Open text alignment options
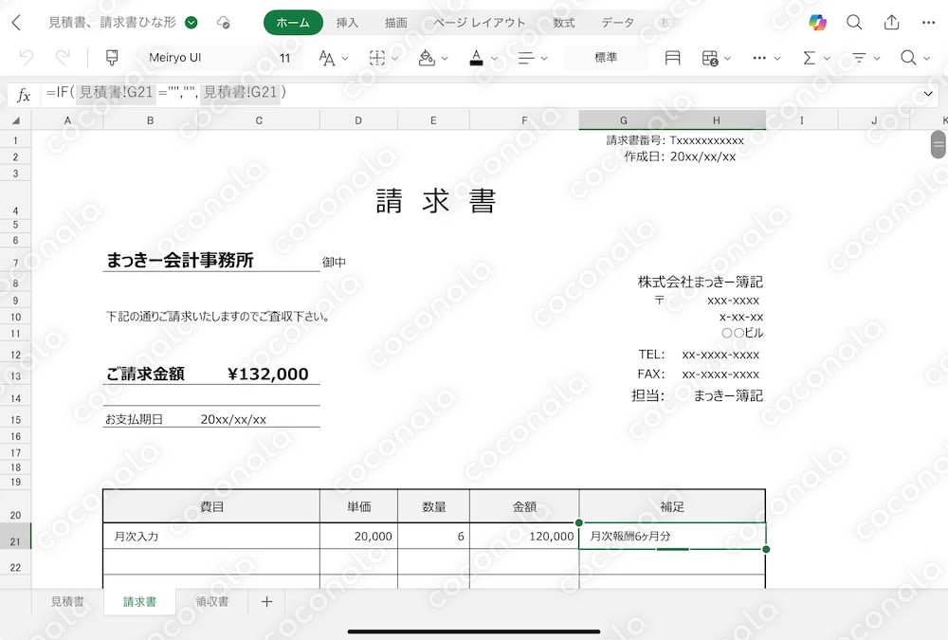The image size is (948, 640). pos(526,58)
